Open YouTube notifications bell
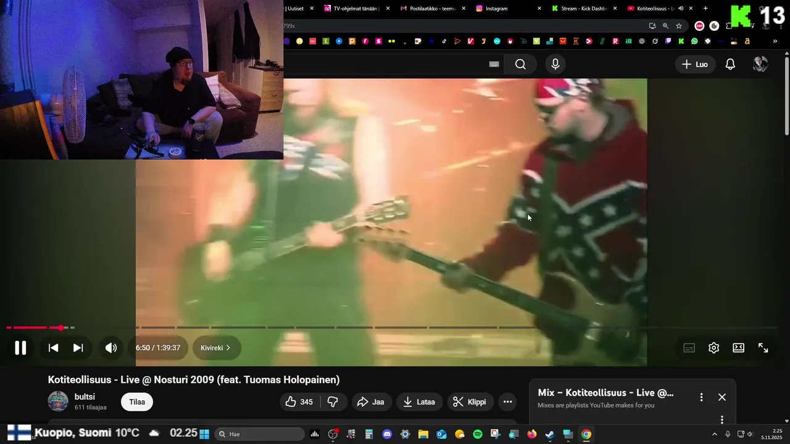 (x=730, y=64)
